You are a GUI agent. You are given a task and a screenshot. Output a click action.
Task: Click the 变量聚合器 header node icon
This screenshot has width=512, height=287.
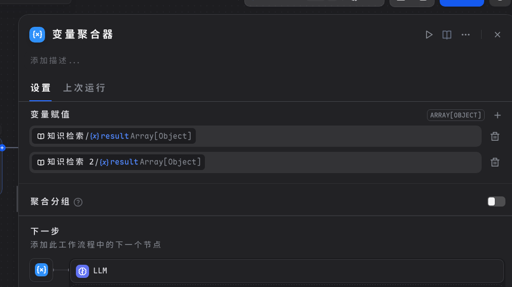click(37, 34)
